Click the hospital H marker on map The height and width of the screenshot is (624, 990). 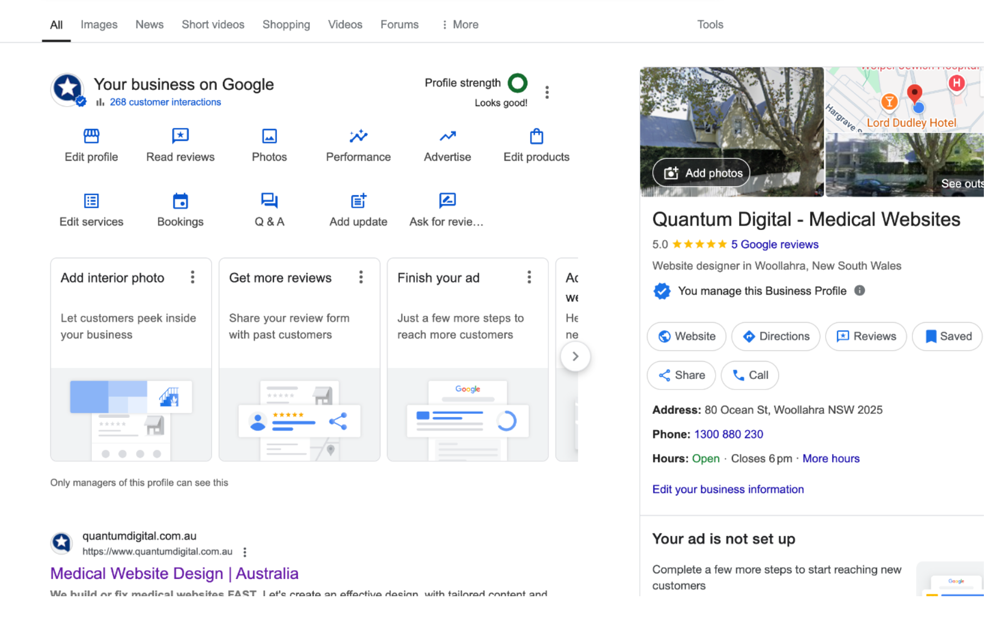click(x=956, y=83)
